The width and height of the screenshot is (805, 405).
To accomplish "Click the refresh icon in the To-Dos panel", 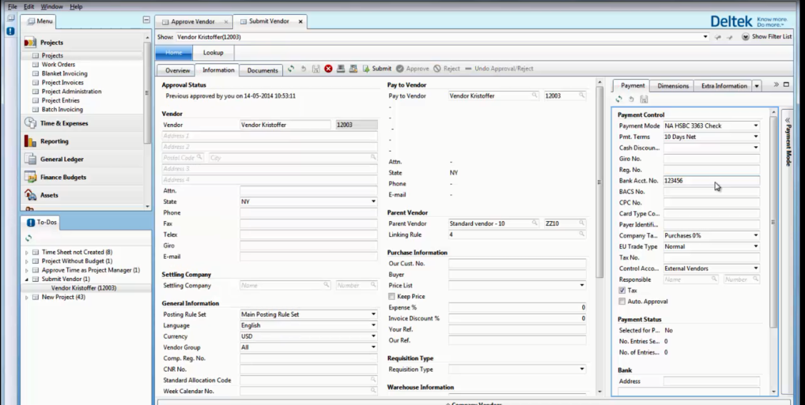I will pos(28,238).
